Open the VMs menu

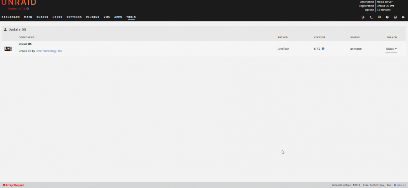coord(106,17)
